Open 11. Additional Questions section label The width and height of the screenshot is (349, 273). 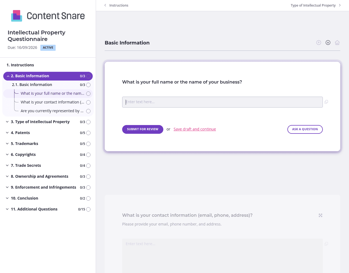click(x=34, y=209)
